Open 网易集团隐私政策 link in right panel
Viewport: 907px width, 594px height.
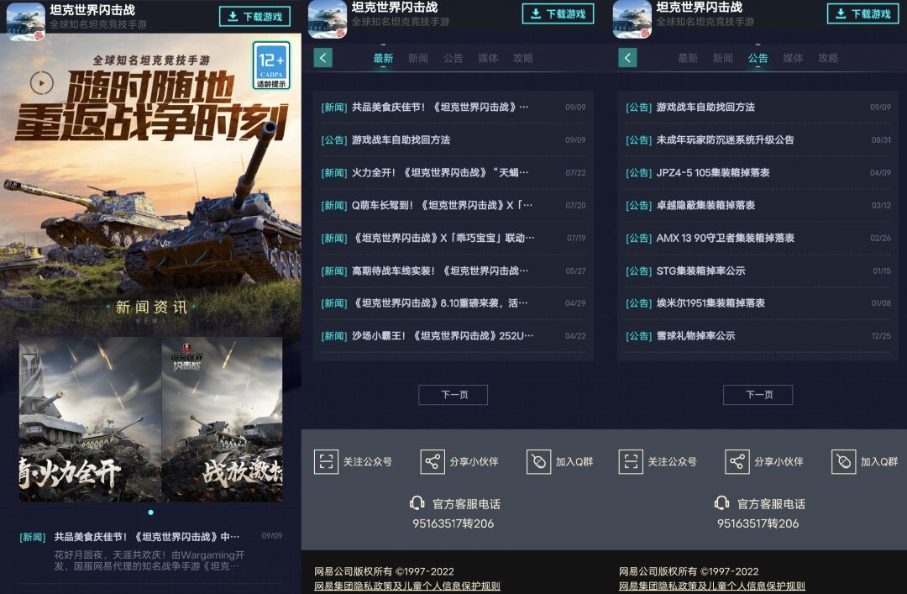tap(712, 586)
